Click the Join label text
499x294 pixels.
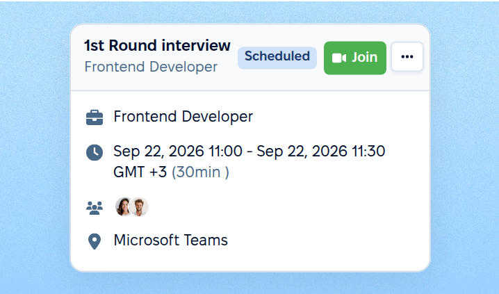pyautogui.click(x=365, y=58)
